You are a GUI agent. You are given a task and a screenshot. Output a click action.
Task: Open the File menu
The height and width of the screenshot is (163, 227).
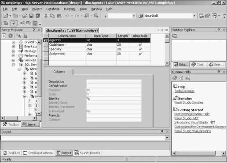(x=5, y=9)
